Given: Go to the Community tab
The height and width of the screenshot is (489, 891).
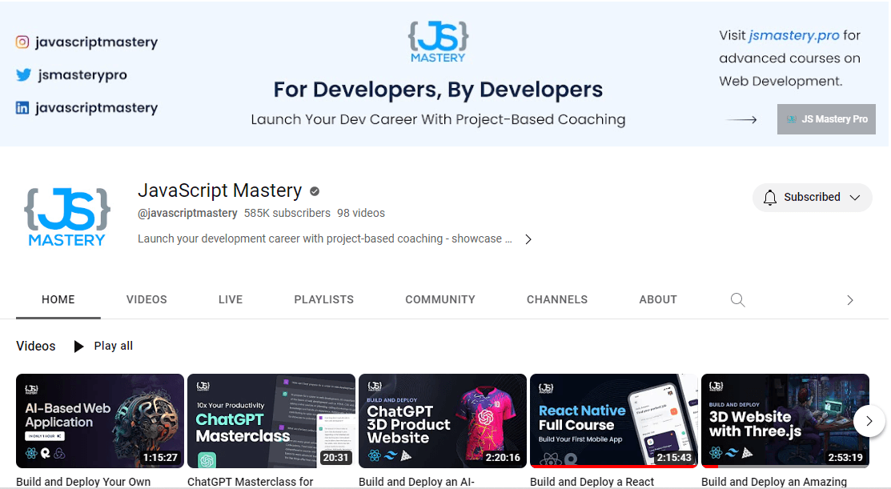Looking at the screenshot, I should (x=439, y=299).
